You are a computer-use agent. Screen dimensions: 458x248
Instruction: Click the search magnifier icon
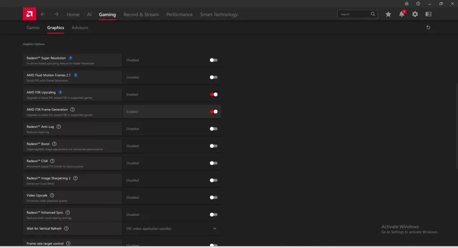point(373,14)
